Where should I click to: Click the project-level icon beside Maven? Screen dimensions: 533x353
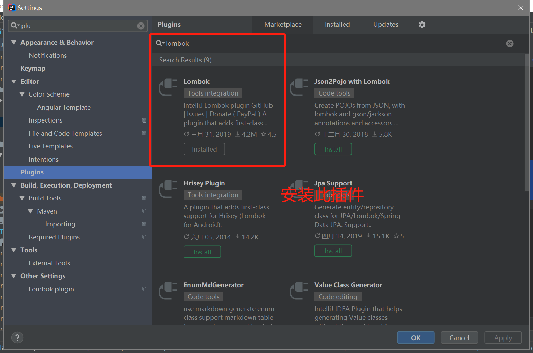[144, 211]
